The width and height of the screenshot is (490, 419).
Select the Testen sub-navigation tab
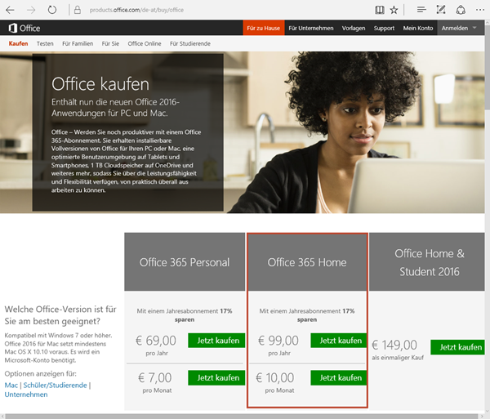pyautogui.click(x=45, y=44)
